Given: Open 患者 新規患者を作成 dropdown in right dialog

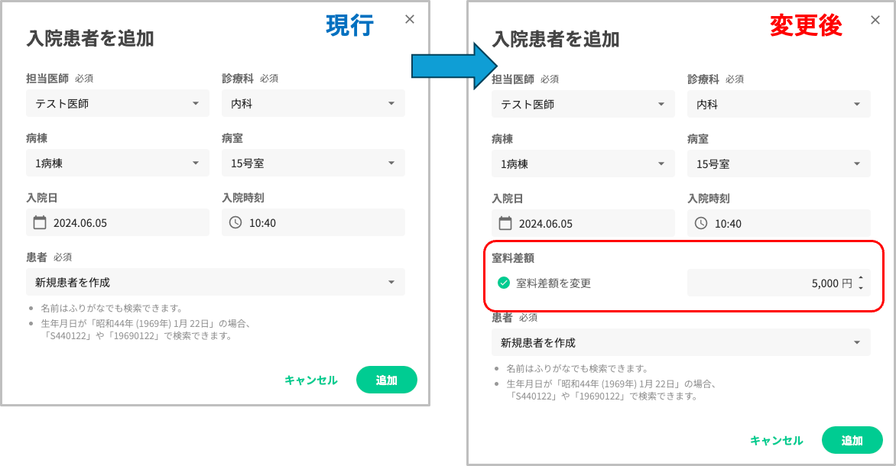Looking at the screenshot, I should (x=681, y=343).
